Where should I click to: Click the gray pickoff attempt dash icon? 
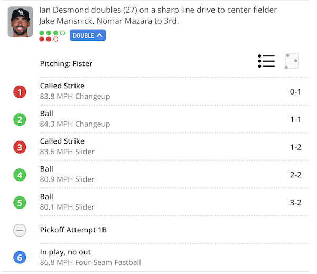[20, 230]
